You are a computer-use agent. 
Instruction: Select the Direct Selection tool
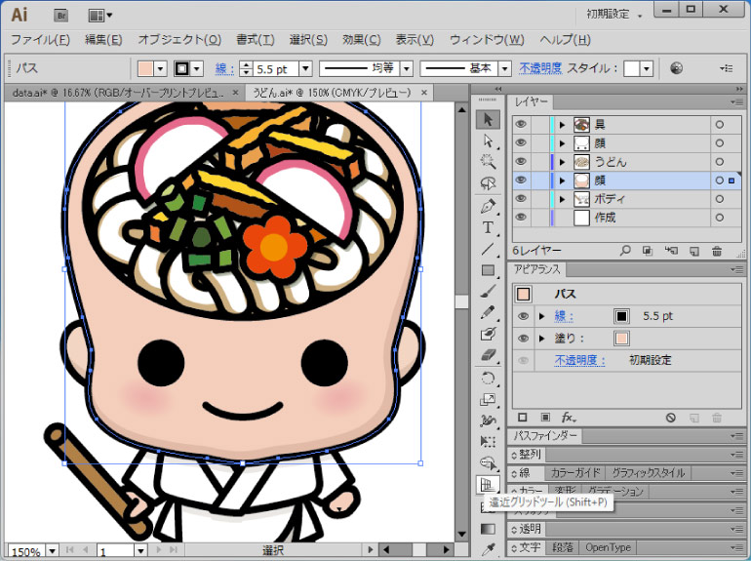[489, 140]
